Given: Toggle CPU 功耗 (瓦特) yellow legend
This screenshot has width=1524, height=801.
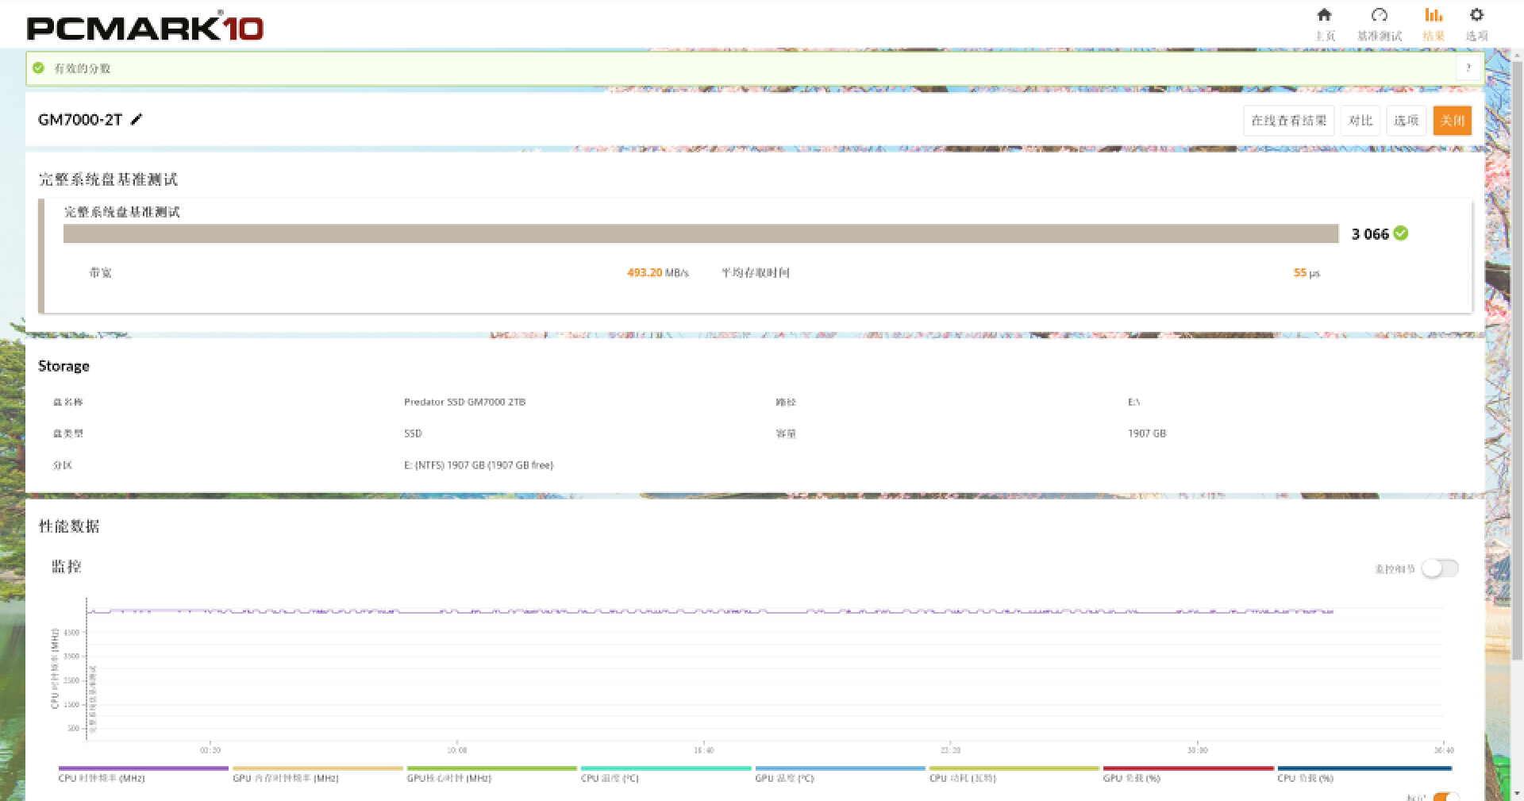Looking at the screenshot, I should 1014,773.
